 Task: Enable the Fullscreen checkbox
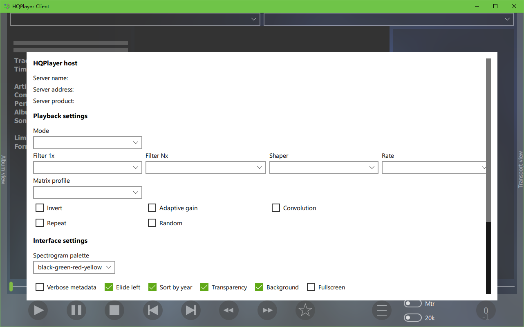tap(311, 287)
